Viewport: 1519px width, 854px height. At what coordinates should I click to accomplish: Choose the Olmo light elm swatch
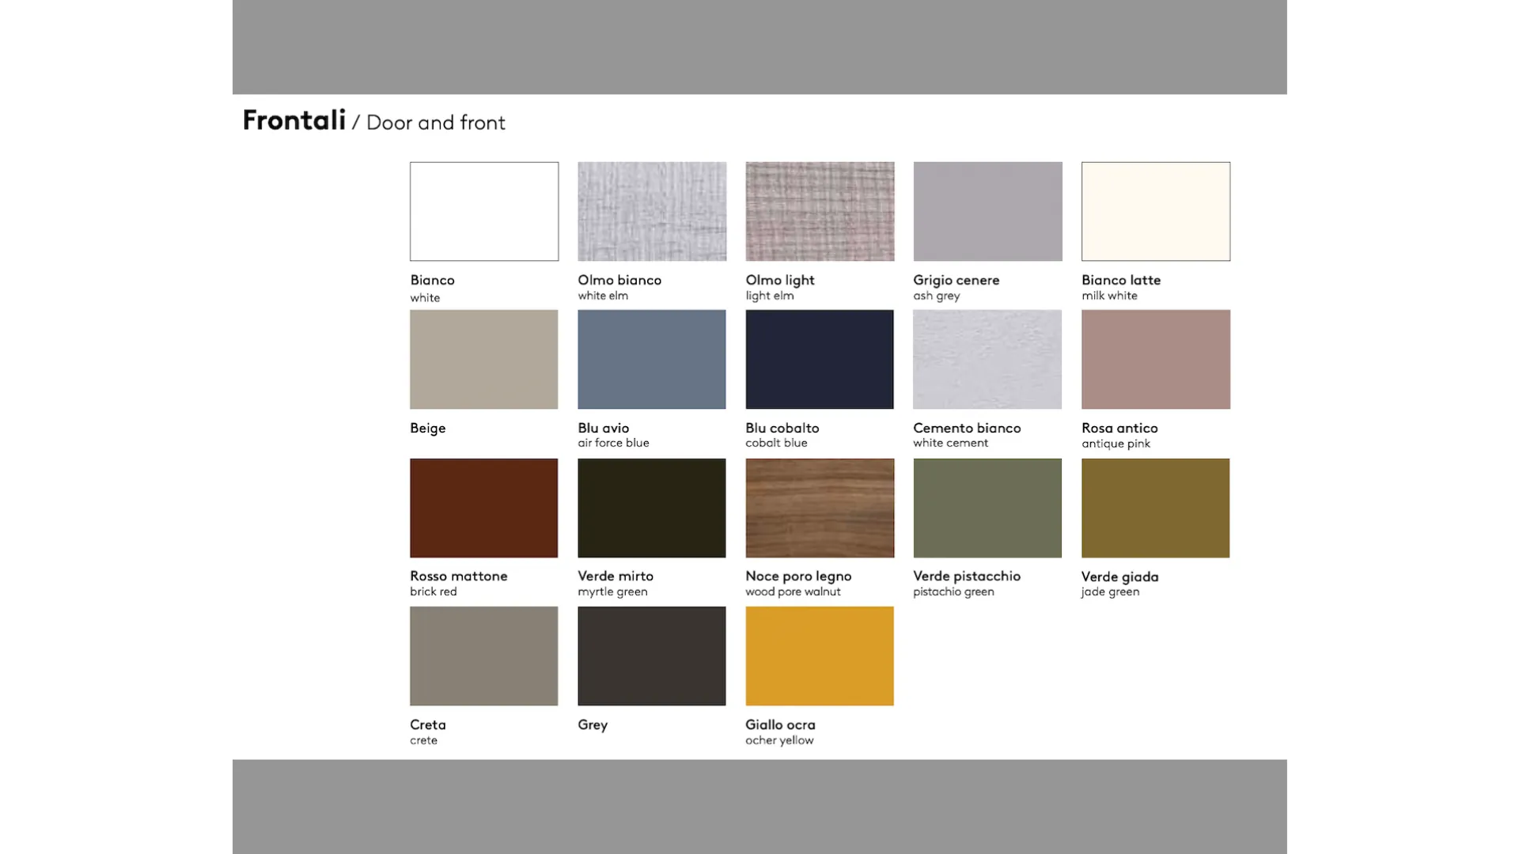pyautogui.click(x=820, y=211)
